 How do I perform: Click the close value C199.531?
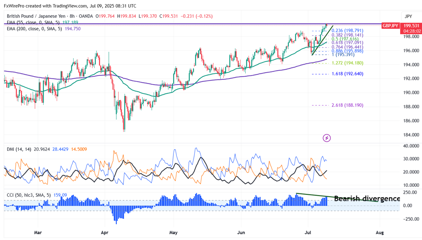tap(169, 16)
